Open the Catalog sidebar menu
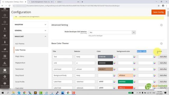 (5, 36)
